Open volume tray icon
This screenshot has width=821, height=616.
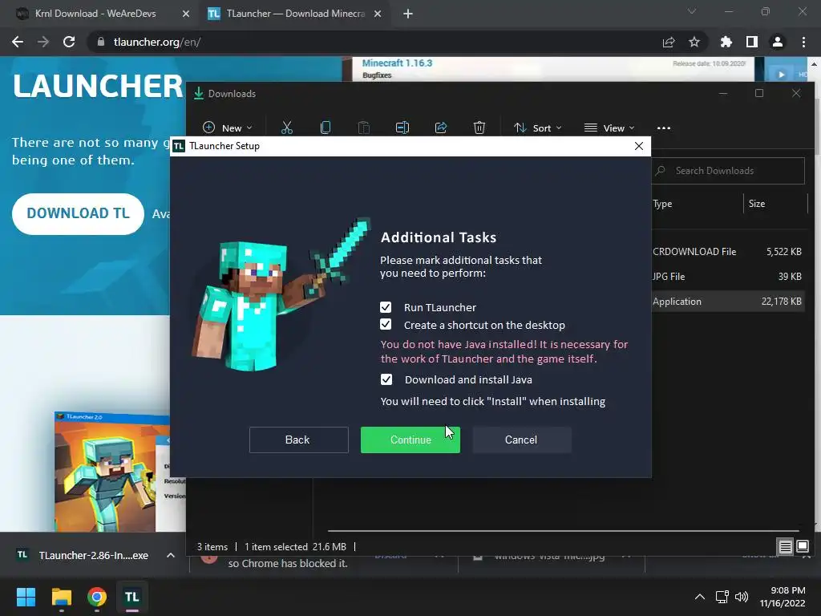coord(742,597)
